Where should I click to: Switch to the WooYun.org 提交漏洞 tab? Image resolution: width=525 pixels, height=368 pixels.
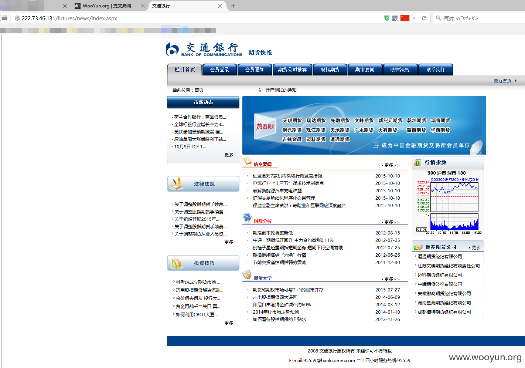pyautogui.click(x=107, y=6)
